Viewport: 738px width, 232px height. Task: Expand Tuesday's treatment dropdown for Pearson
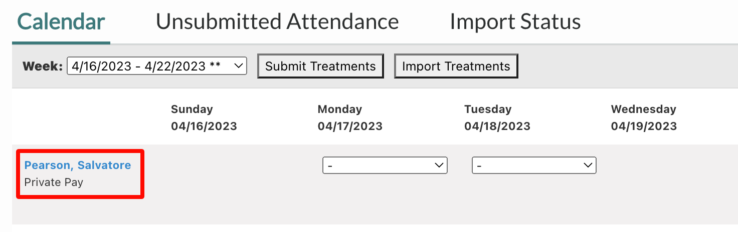point(534,165)
